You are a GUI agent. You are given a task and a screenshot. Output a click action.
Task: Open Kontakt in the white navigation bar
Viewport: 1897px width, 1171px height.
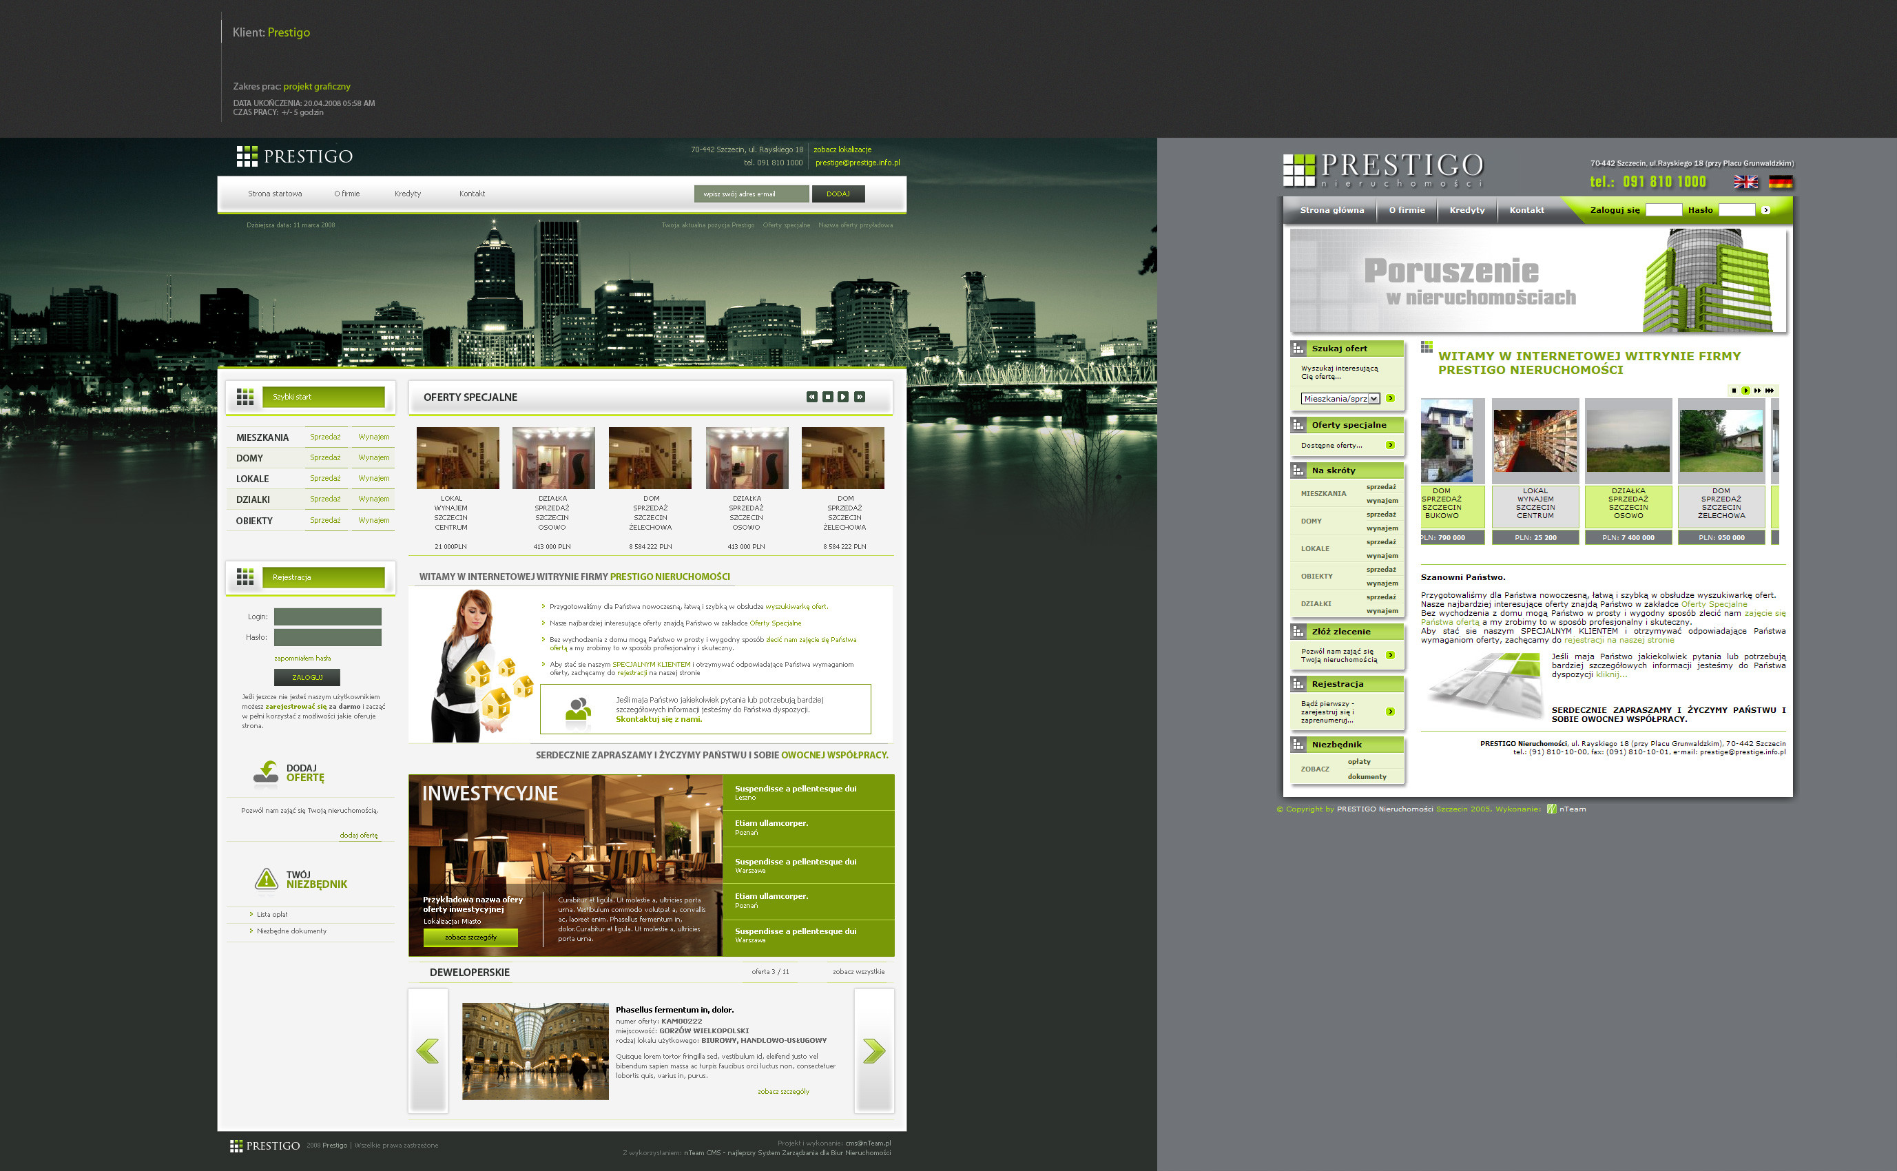(472, 194)
